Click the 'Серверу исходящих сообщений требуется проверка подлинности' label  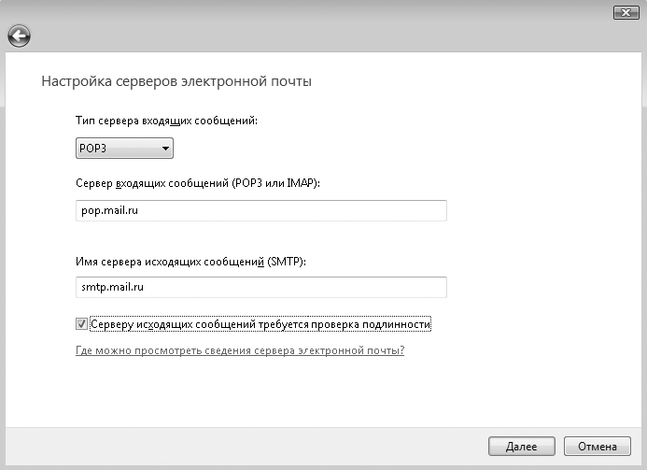point(260,324)
